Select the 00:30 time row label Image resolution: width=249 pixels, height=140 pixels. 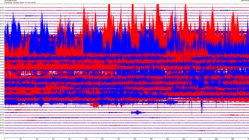pyautogui.click(x=2, y=10)
